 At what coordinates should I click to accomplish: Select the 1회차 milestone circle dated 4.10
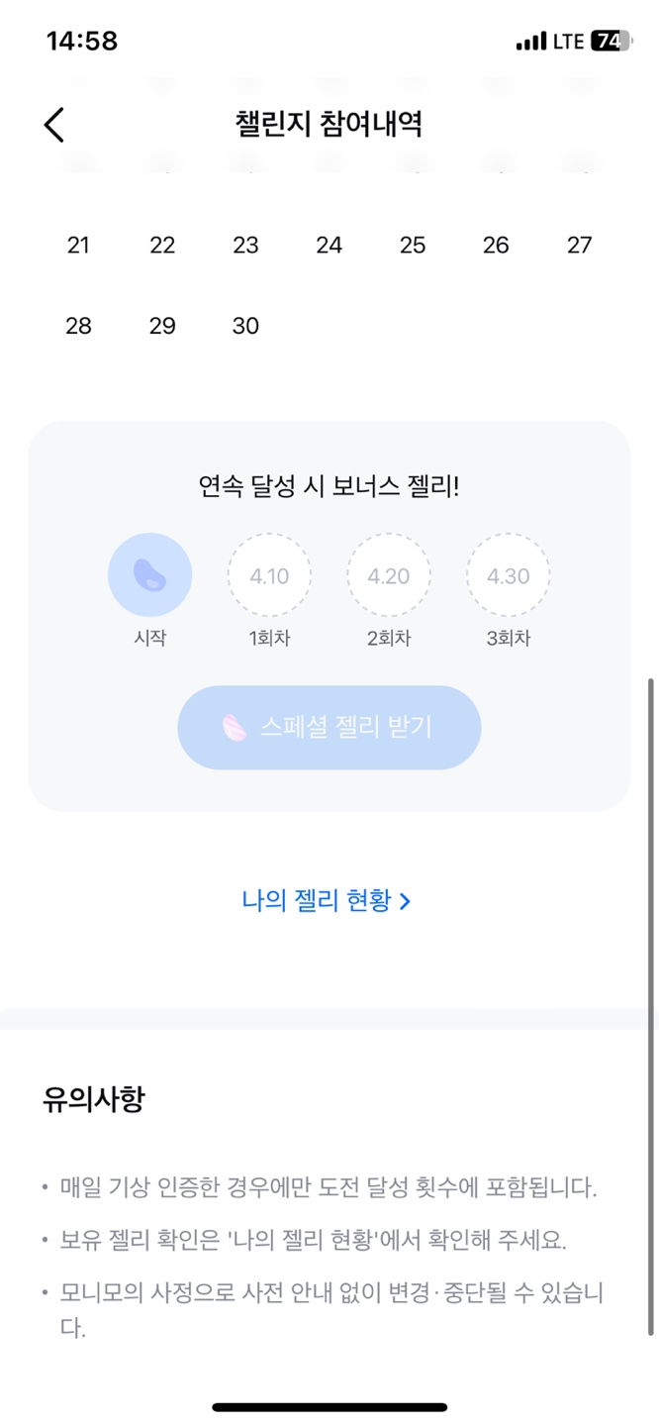click(x=269, y=574)
